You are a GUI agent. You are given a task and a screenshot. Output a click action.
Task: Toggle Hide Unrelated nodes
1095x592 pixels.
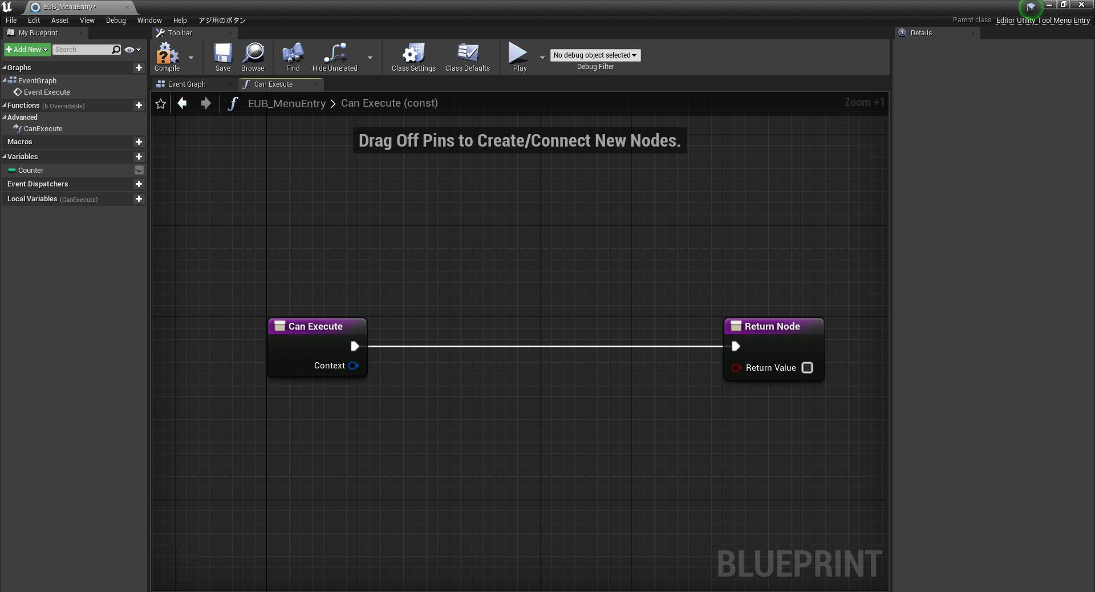click(x=335, y=57)
